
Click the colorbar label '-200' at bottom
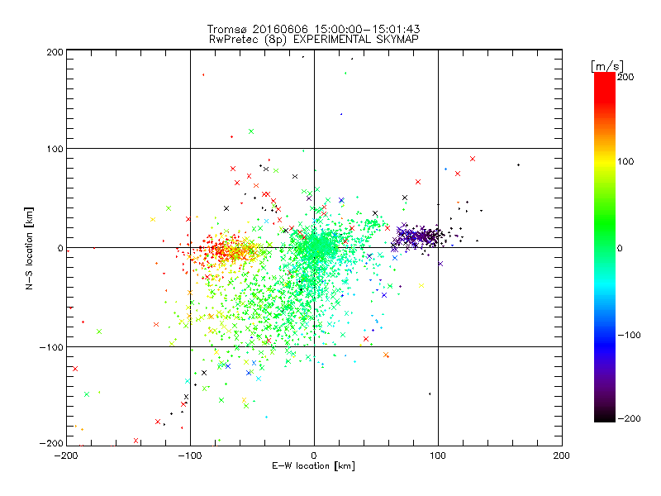(x=629, y=418)
